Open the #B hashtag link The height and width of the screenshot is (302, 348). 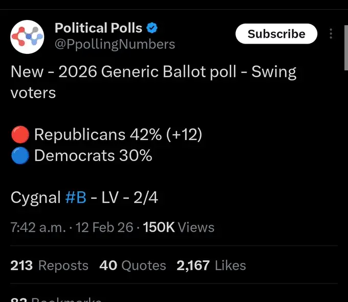coord(76,197)
